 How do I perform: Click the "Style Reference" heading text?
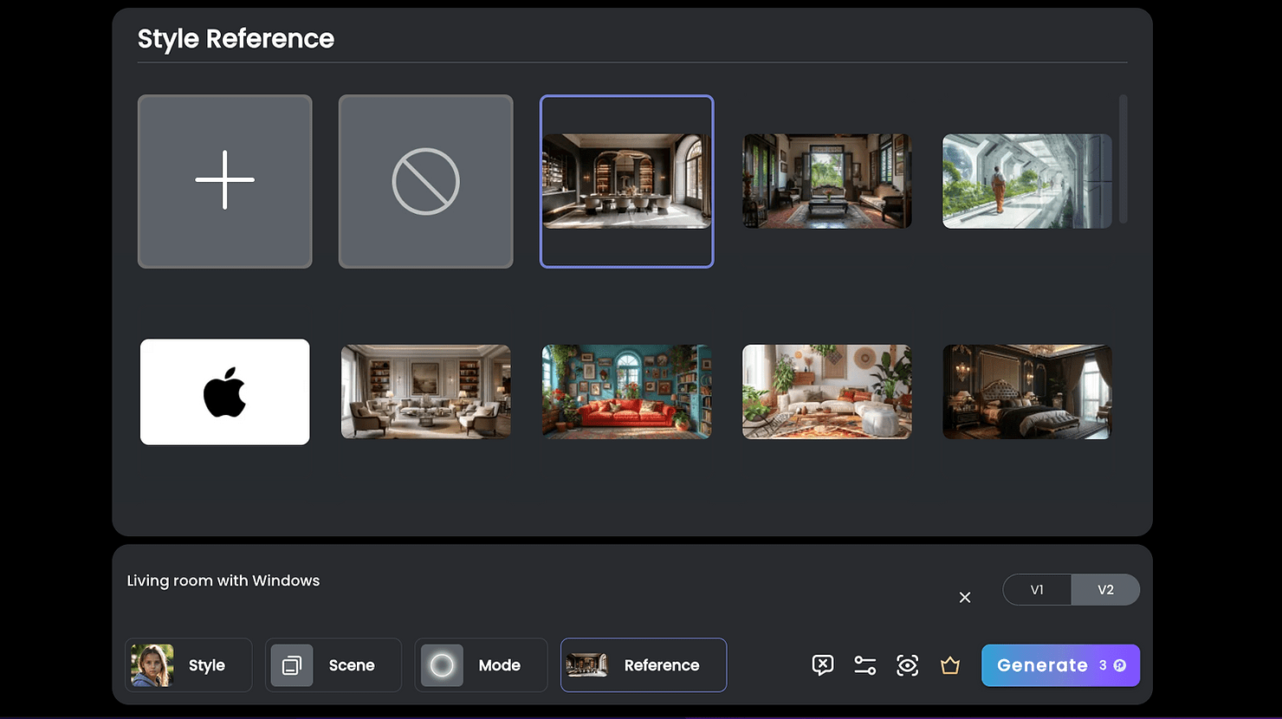click(236, 39)
